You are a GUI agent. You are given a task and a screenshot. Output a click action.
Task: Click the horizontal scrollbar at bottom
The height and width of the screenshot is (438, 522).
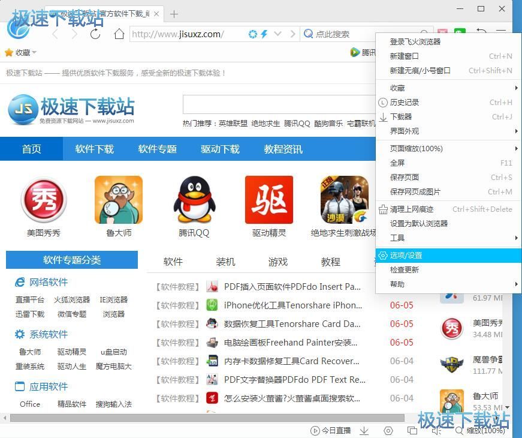207,418
